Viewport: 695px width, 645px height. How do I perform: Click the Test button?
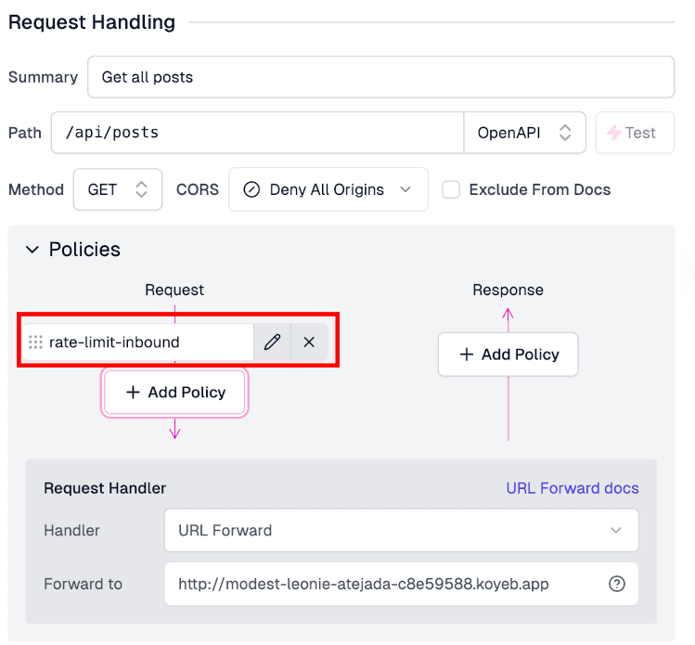pos(631,133)
